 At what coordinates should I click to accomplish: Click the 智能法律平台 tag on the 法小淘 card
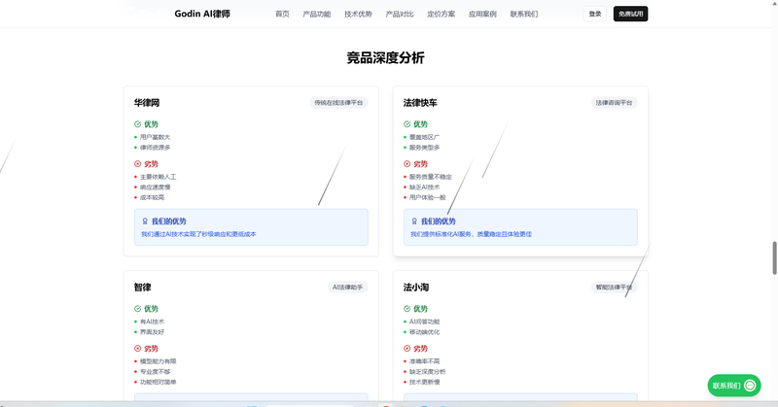coord(615,287)
